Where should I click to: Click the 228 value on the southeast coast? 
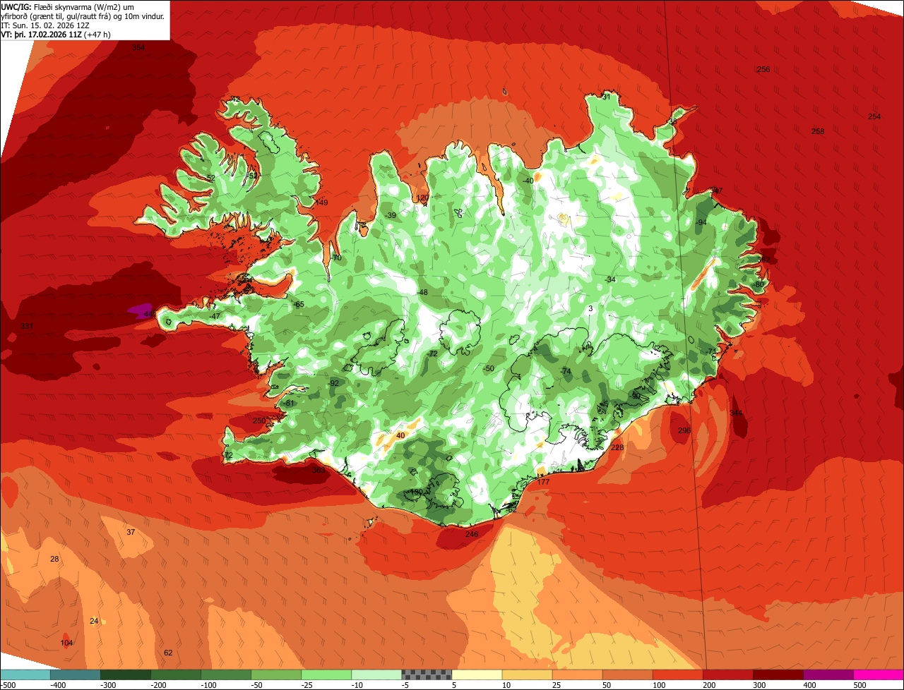(617, 447)
